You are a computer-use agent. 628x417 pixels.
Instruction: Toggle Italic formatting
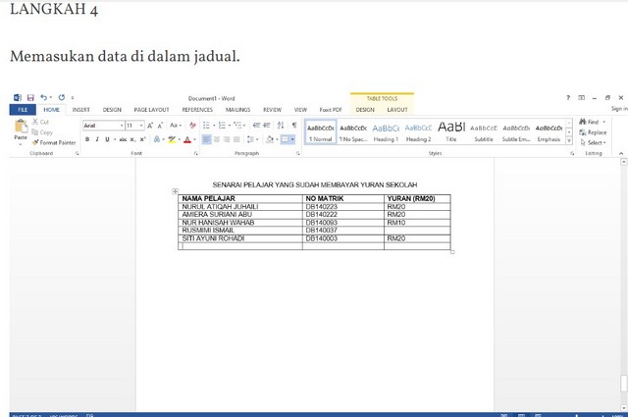[x=97, y=140]
